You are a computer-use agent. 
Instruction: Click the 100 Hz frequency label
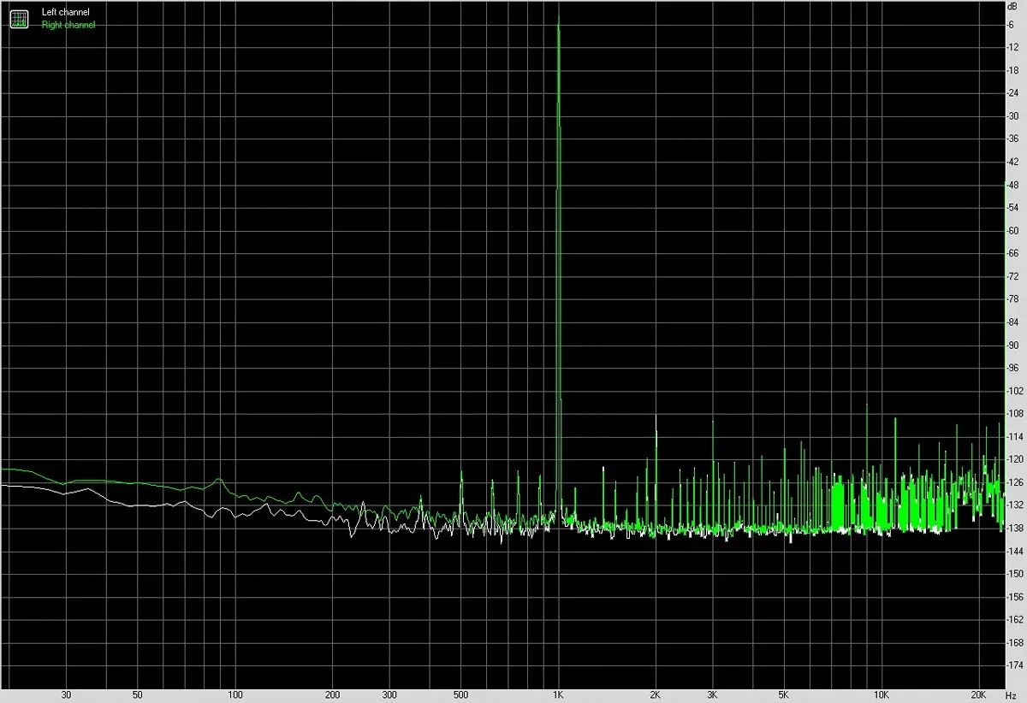tap(235, 696)
